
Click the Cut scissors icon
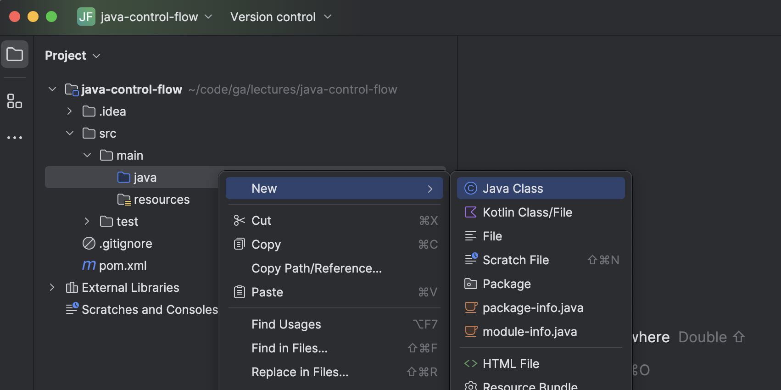(x=240, y=220)
